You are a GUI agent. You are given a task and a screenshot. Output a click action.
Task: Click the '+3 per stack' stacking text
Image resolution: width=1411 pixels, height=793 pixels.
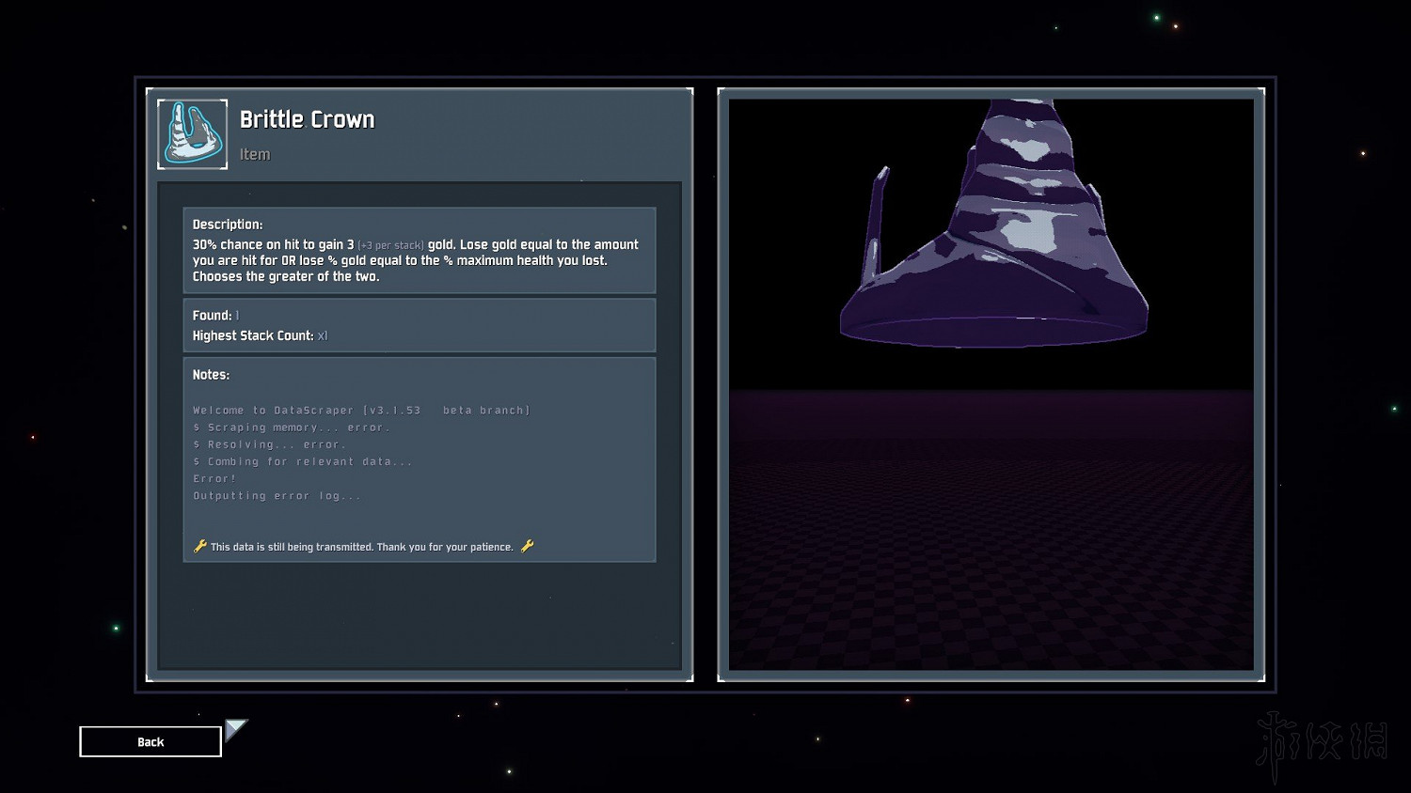click(x=390, y=245)
